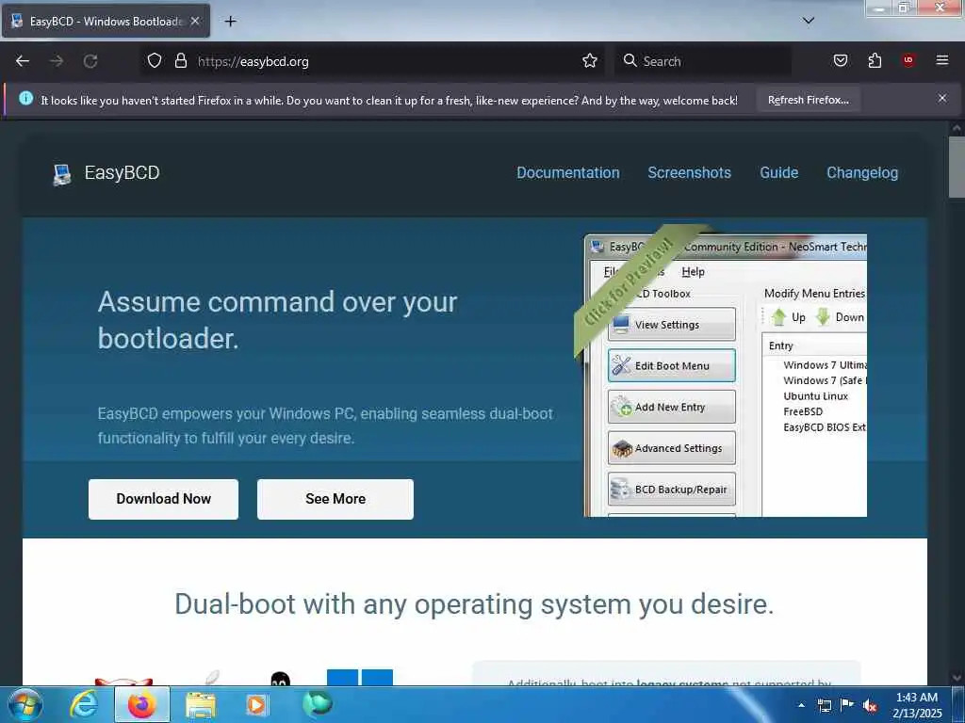Viewport: 965px width, 723px height.
Task: Open Windows Media Player from taskbar
Action: (x=256, y=704)
